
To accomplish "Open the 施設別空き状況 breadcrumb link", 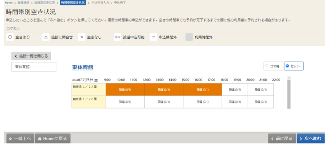I will (45, 3).
